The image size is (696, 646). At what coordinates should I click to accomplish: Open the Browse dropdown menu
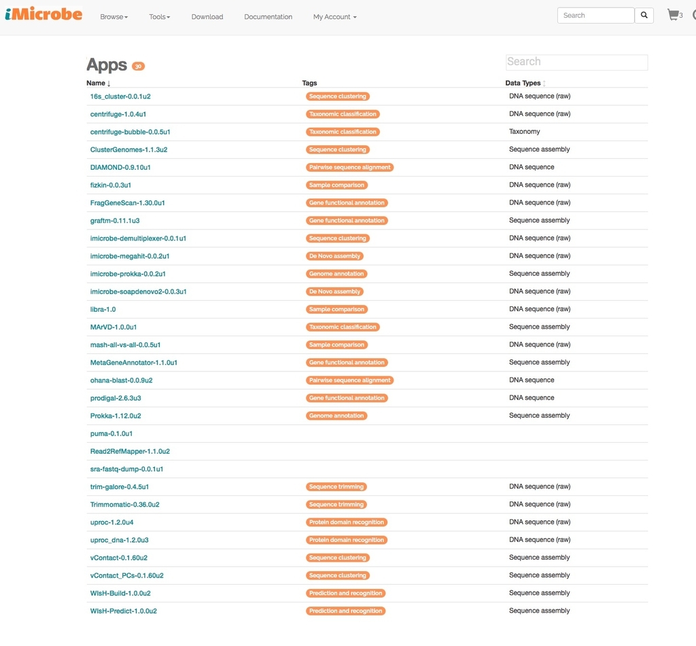pyautogui.click(x=114, y=17)
